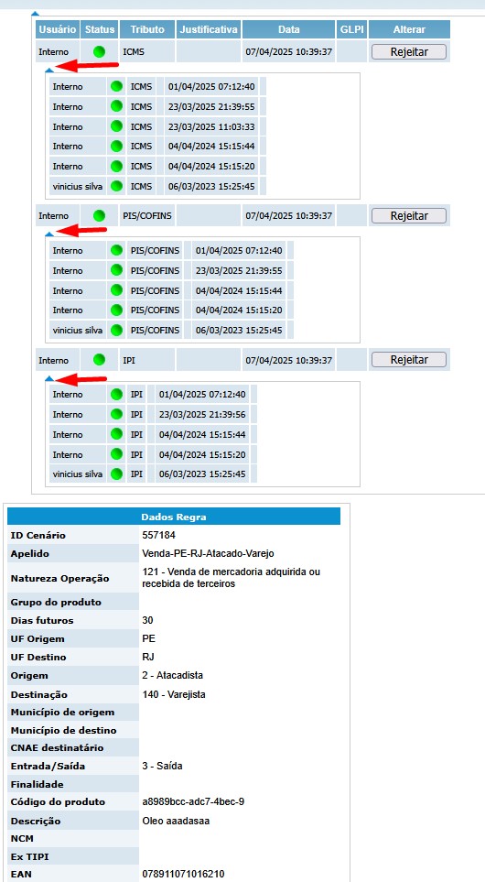This screenshot has height=882, width=485.
Task: Reject the IPI rule with Rejeitar
Action: (409, 359)
